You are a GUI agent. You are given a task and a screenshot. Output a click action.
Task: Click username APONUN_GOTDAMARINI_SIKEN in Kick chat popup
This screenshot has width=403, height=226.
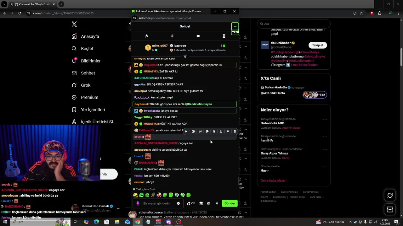click(156, 143)
